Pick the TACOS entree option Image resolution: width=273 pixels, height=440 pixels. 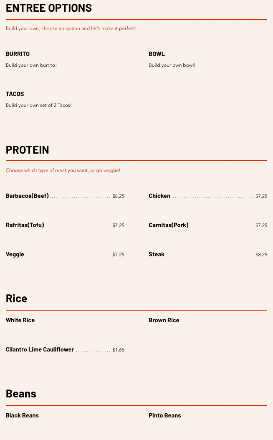15,94
